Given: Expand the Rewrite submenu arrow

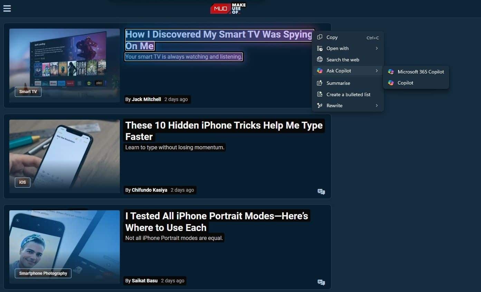Looking at the screenshot, I should [x=377, y=105].
